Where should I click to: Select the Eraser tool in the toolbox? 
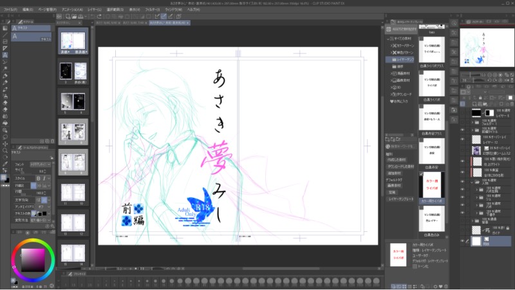point(5,103)
